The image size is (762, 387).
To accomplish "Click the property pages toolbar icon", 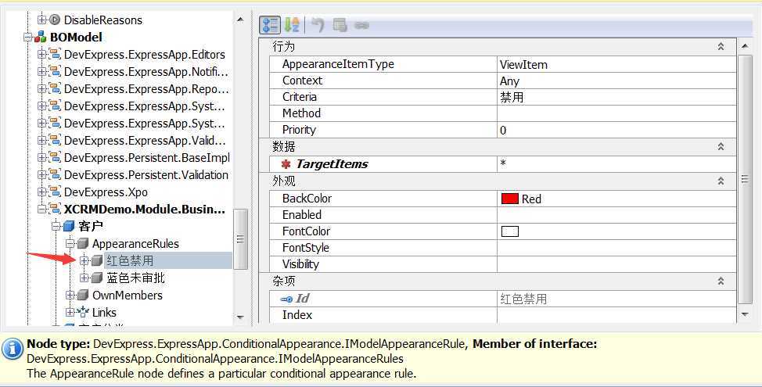I will 340,25.
